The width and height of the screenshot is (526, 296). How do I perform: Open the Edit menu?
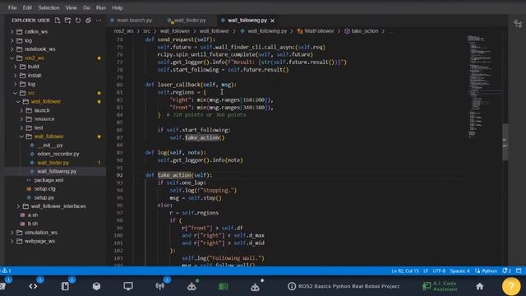(x=27, y=7)
